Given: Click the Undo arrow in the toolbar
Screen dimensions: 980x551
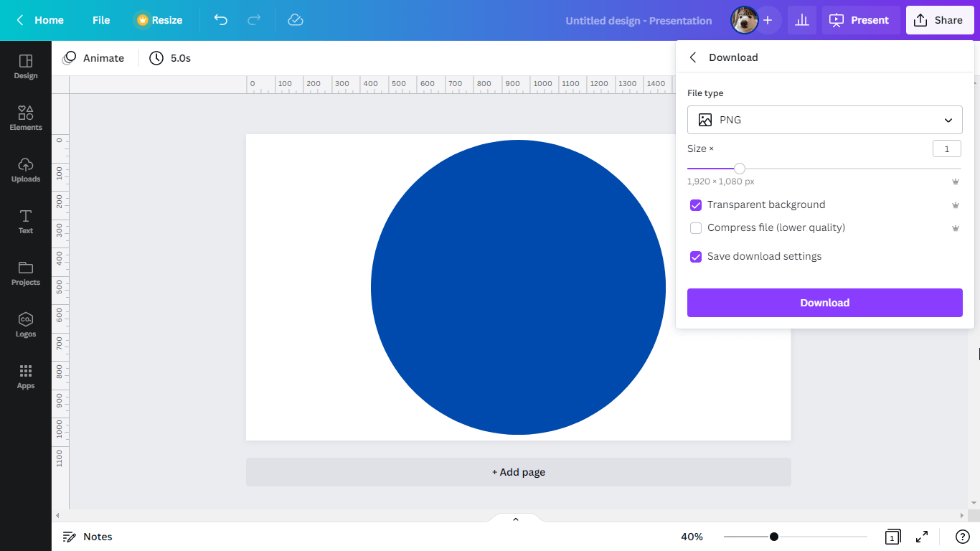Looking at the screenshot, I should point(221,20).
